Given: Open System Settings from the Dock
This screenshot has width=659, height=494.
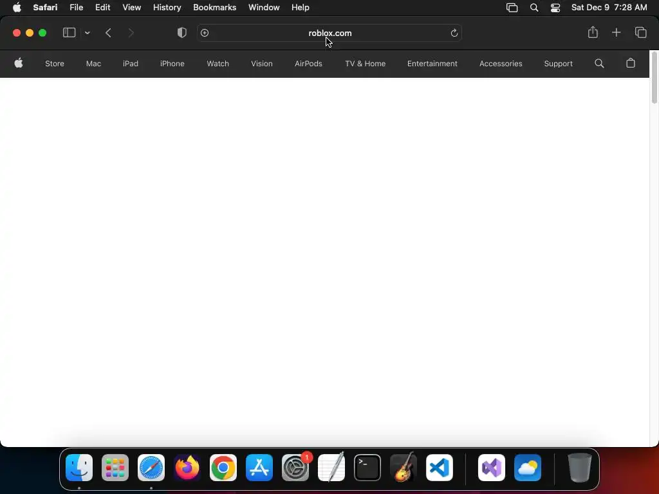Looking at the screenshot, I should coord(295,468).
